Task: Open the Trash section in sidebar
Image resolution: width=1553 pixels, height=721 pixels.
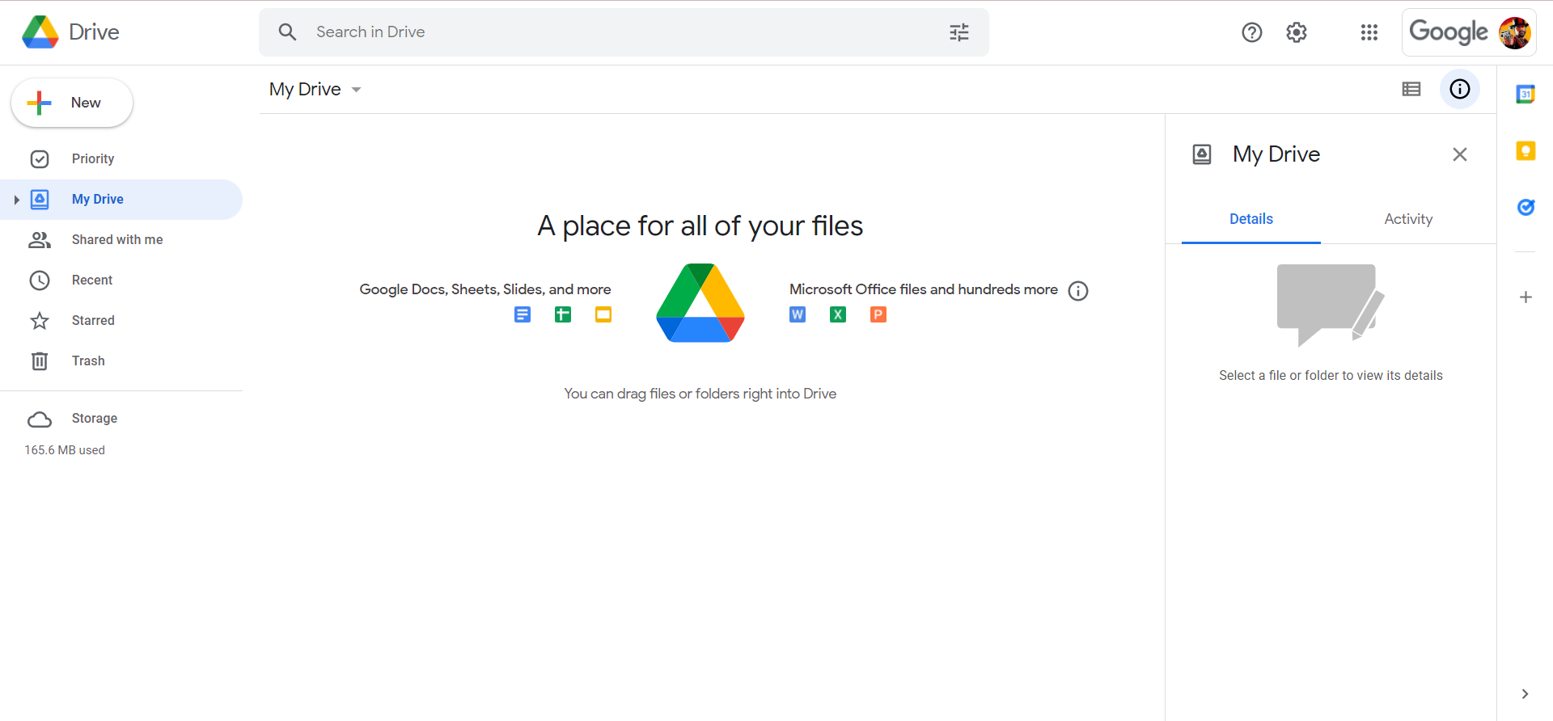Action: pyautogui.click(x=88, y=360)
